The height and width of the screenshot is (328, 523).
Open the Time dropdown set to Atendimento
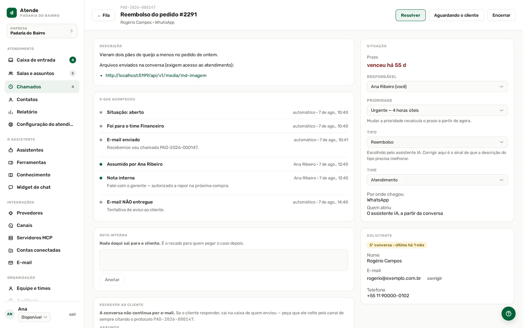(x=437, y=180)
